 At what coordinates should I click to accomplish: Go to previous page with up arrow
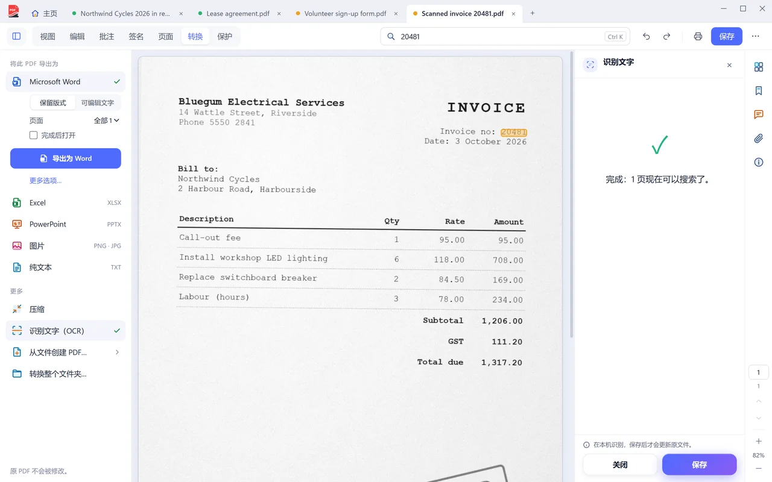pyautogui.click(x=759, y=402)
